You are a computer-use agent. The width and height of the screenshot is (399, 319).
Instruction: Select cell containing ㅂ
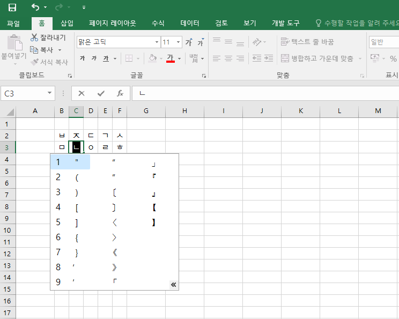tap(62, 136)
